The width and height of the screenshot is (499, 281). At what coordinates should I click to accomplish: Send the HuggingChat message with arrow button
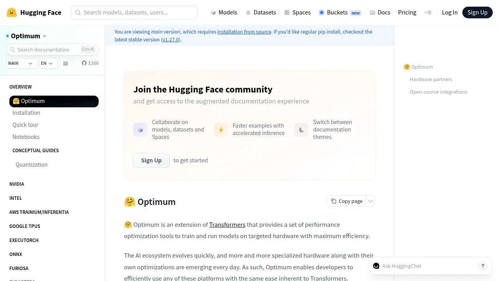click(x=483, y=266)
